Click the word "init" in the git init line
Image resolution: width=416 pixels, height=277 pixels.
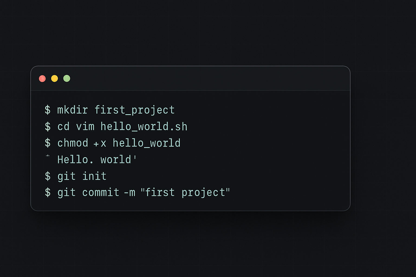94,176
